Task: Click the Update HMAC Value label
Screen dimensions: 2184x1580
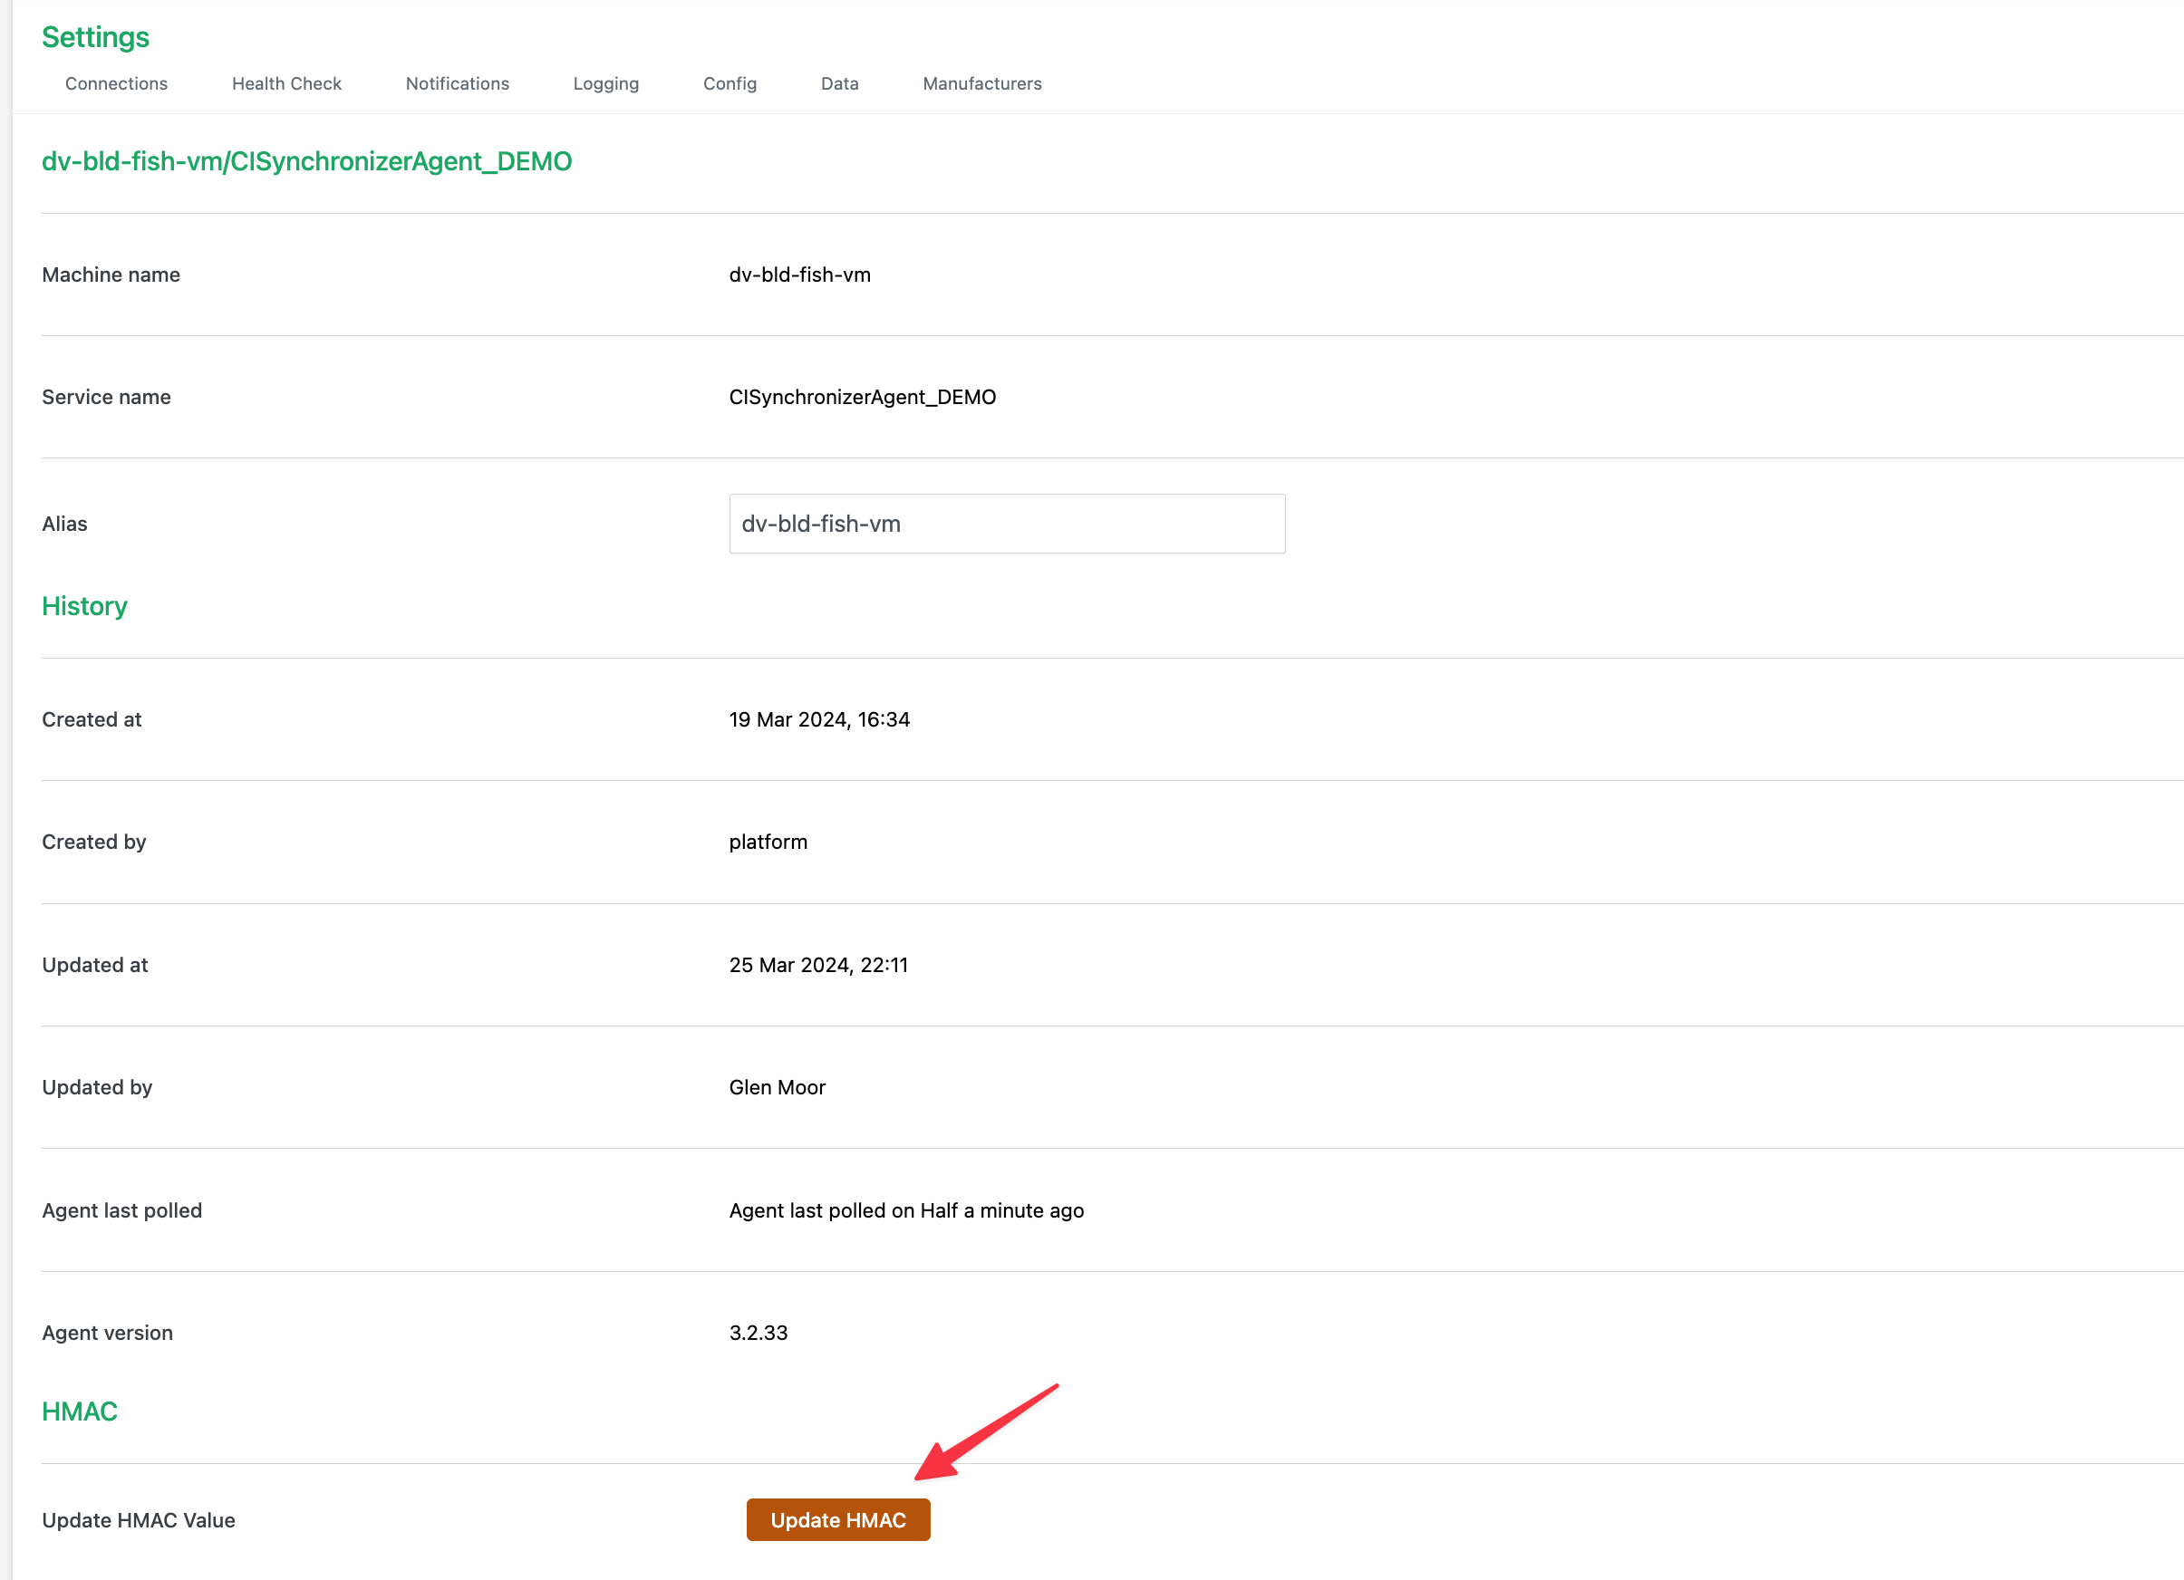Action: pos(139,1520)
